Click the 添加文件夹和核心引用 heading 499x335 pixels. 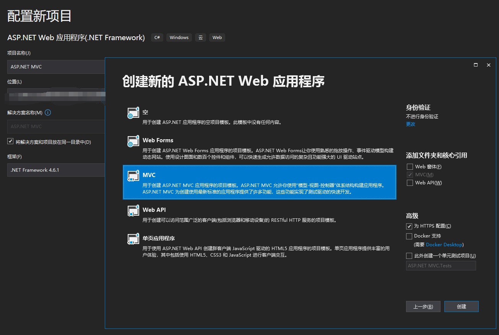437,155
